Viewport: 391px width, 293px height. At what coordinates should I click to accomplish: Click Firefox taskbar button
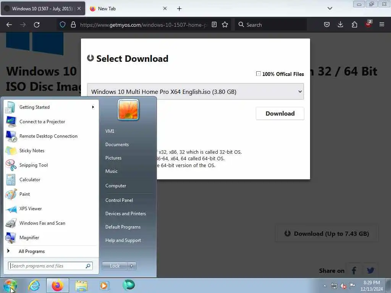click(x=58, y=285)
